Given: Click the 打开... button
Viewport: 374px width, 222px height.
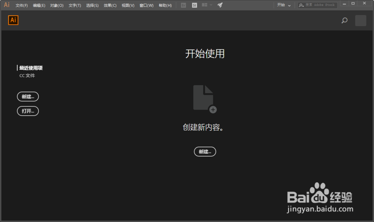Looking at the screenshot, I should click(28, 111).
